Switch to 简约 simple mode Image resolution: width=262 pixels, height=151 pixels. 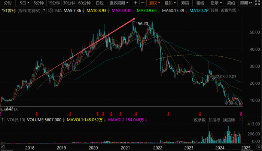tap(231, 3)
